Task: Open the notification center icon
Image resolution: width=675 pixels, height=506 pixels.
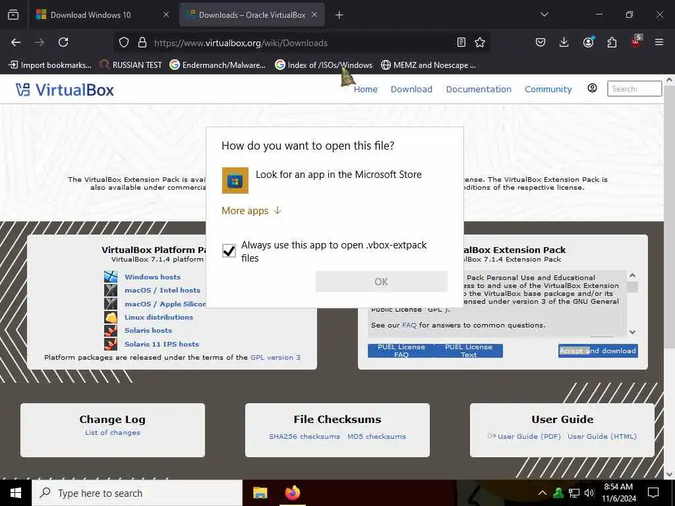Action: [x=653, y=493]
